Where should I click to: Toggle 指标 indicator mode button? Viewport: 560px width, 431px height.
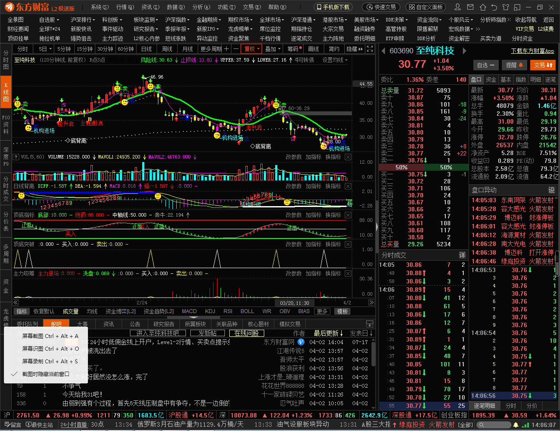[x=22, y=311]
